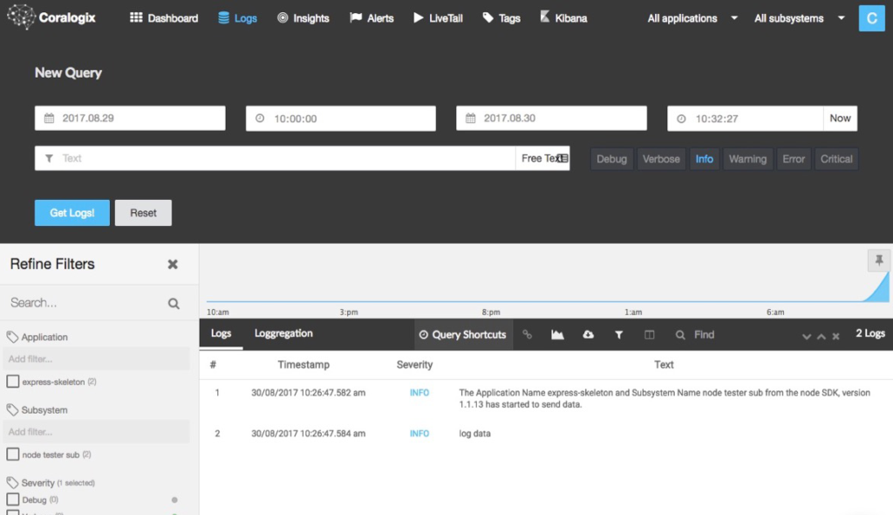
Task: Open the user account avatar C
Action: [871, 18]
